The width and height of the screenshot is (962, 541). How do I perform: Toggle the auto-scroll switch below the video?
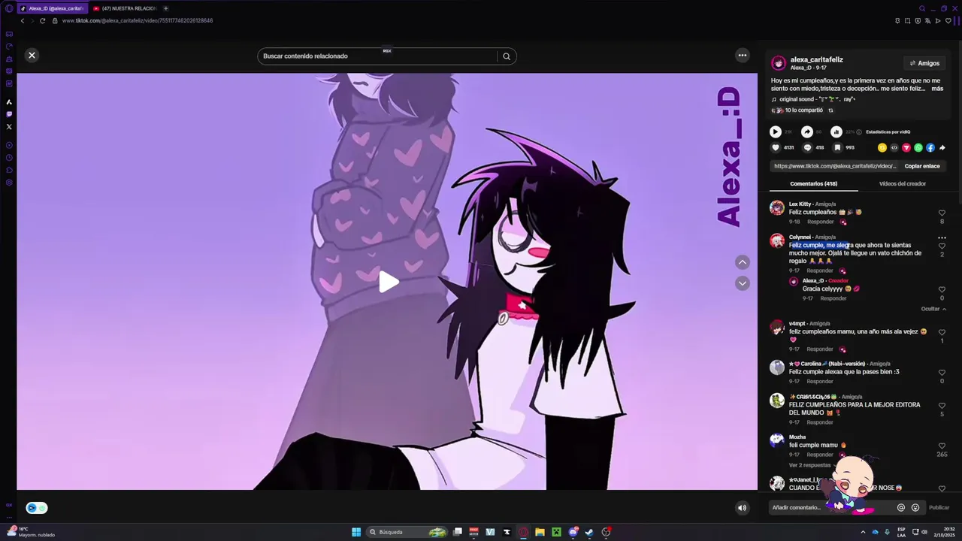(37, 508)
